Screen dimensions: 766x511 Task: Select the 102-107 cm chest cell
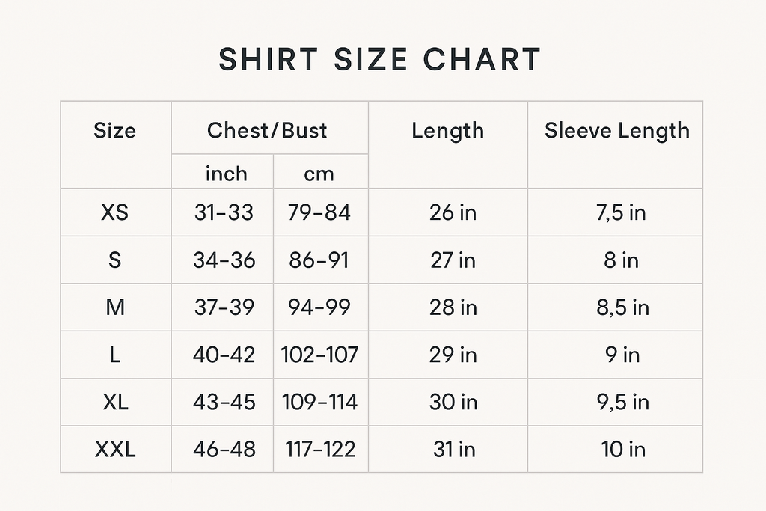click(319, 355)
